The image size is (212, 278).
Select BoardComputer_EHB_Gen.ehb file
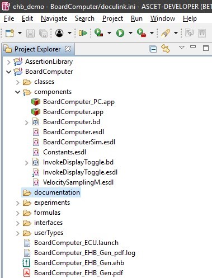[x=79, y=263]
